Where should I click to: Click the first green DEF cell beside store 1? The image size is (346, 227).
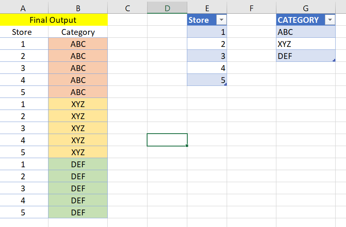point(78,164)
